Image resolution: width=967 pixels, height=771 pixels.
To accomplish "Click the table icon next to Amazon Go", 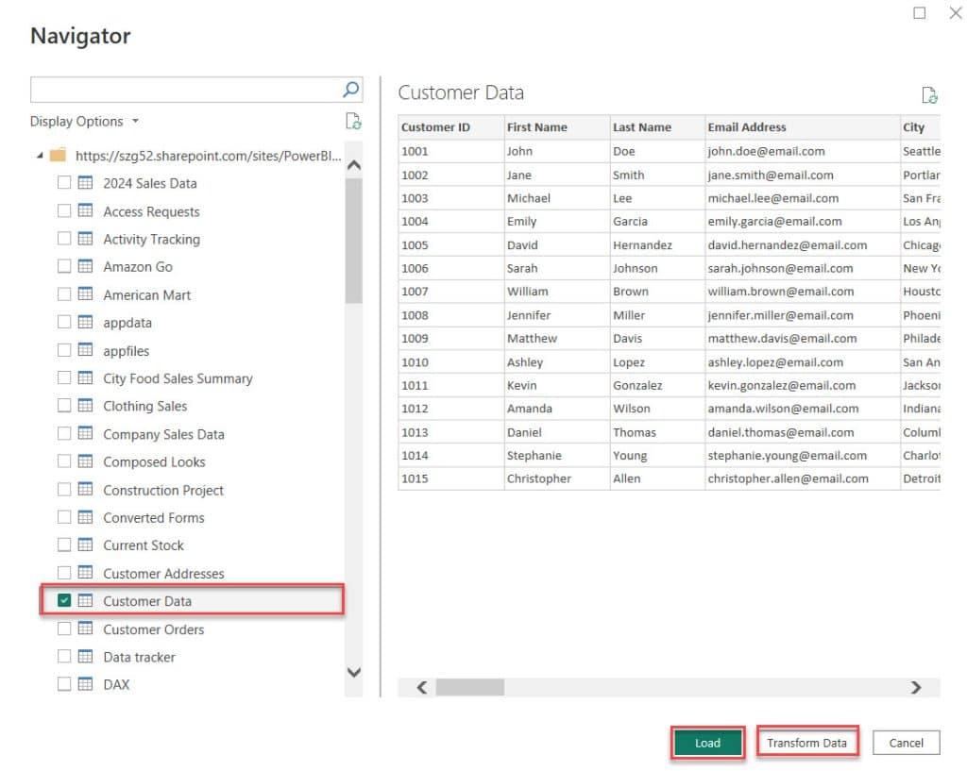I will (x=86, y=266).
